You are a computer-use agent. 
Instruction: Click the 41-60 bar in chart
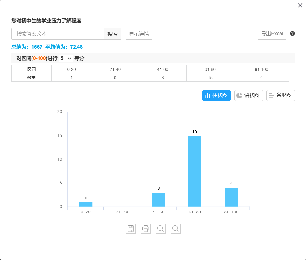point(158,199)
